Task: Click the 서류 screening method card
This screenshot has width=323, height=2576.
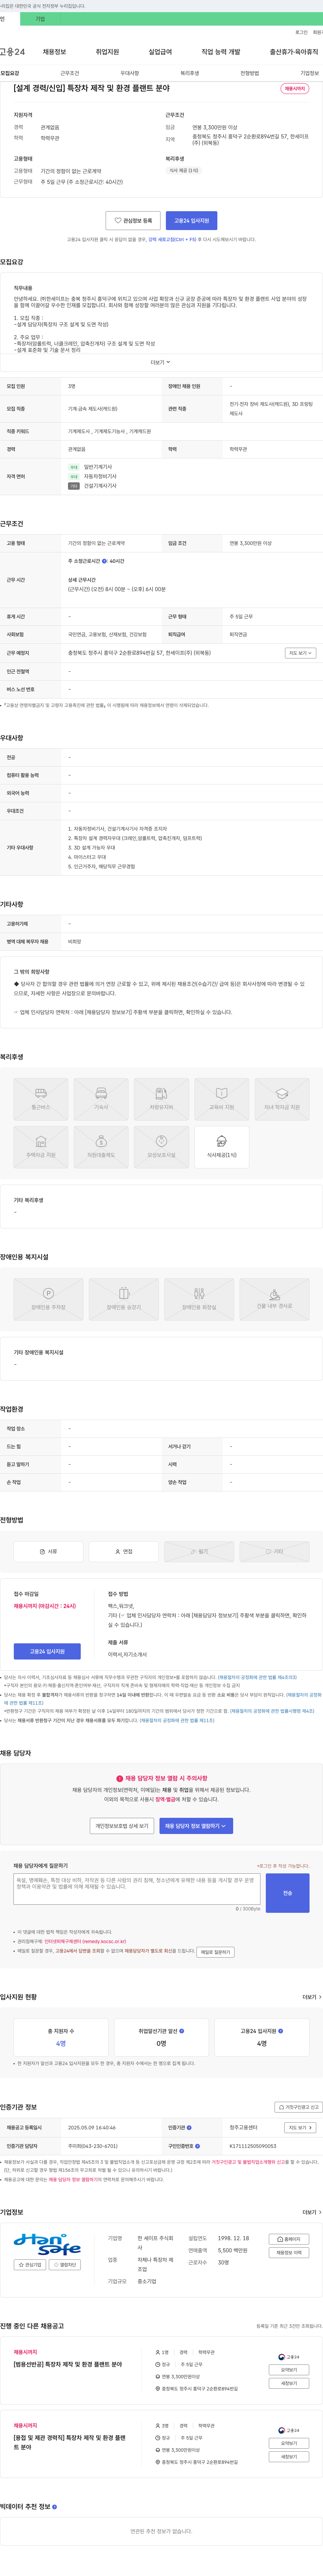Action: click(48, 1552)
